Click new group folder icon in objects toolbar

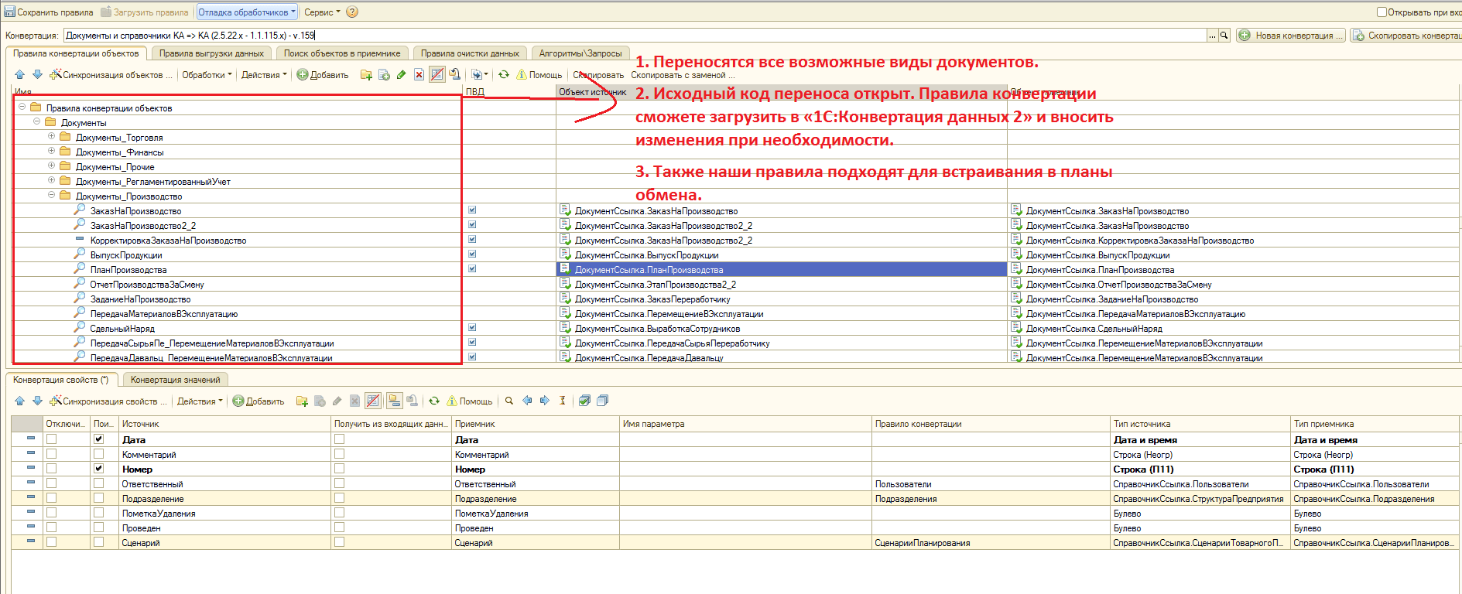point(367,75)
